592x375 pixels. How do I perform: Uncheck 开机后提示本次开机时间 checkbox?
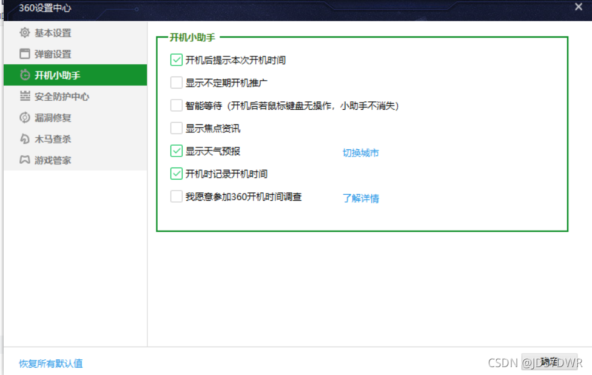point(177,60)
